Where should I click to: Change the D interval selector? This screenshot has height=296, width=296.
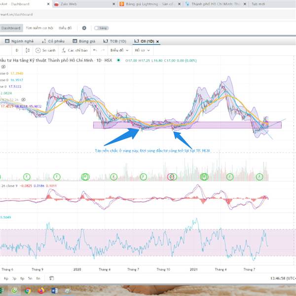(x=17, y=50)
